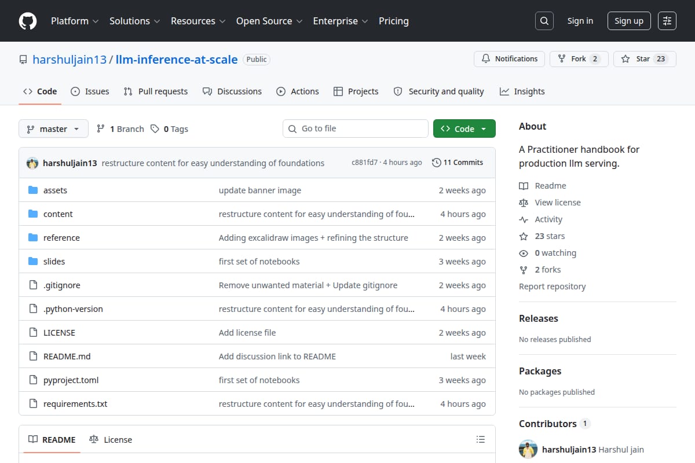
Task: Open the Projects tab
Action: (x=356, y=91)
